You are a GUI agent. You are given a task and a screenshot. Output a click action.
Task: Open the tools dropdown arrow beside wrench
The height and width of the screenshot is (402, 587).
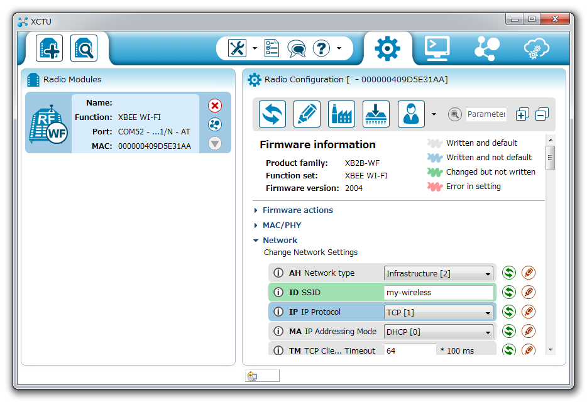point(255,48)
